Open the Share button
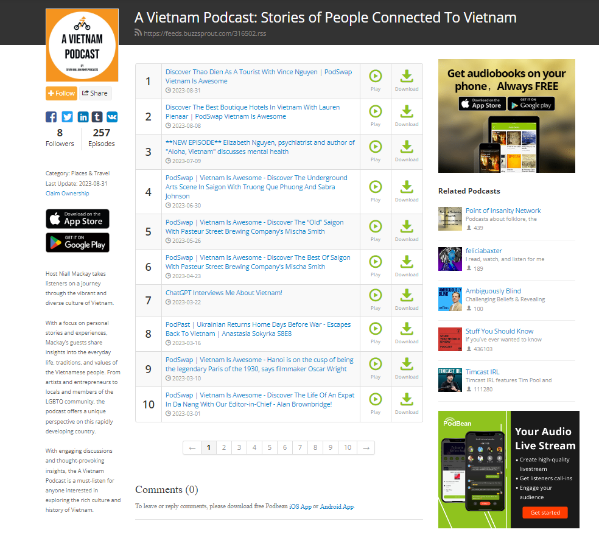The width and height of the screenshot is (599, 535). (x=95, y=93)
